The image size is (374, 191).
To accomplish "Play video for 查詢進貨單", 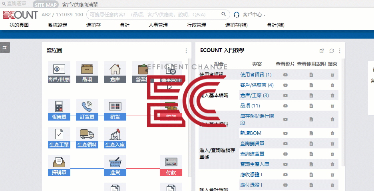I will (x=285, y=154).
